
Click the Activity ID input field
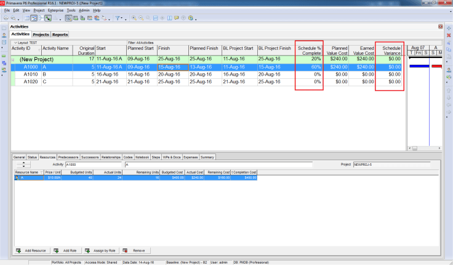click(x=94, y=165)
